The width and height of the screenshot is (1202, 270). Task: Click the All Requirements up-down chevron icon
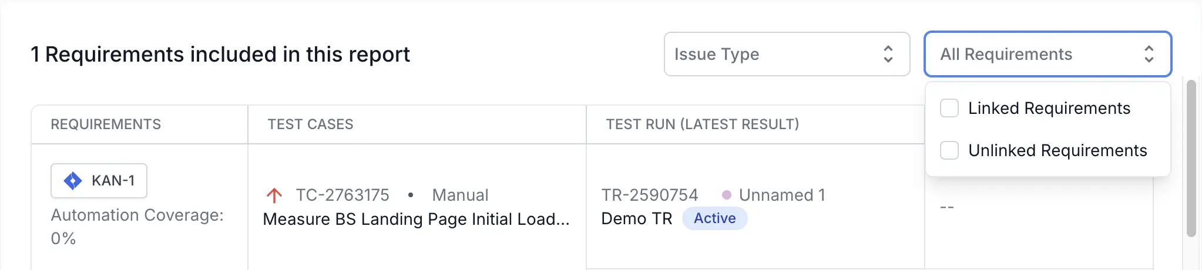[1149, 54]
